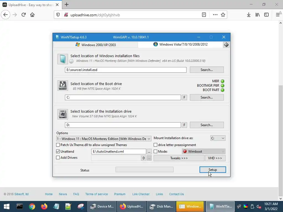Open the FAQ footer link
Screen dimensions: 283x212
(x=76, y=194)
